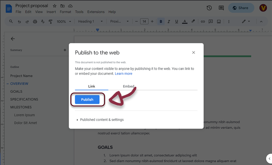Toggle bold formatting
Viewport: 272px width, 165px height.
click(161, 21)
